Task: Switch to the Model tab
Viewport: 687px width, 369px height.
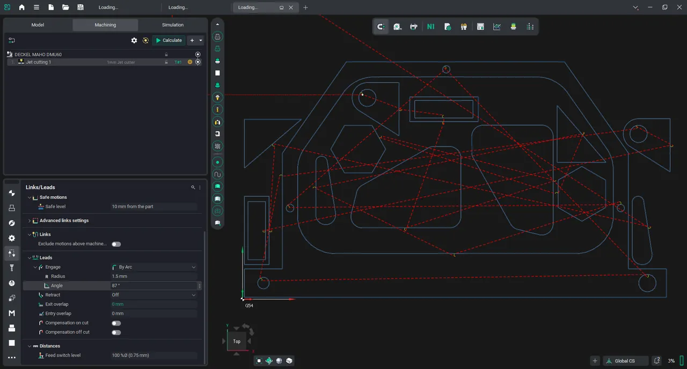Action: click(x=38, y=25)
